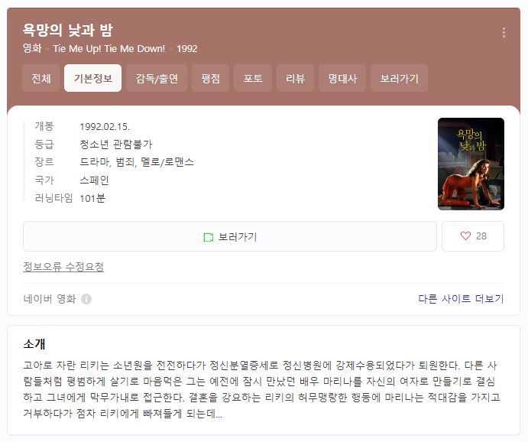Click the wide 보러가기 button

pos(230,236)
